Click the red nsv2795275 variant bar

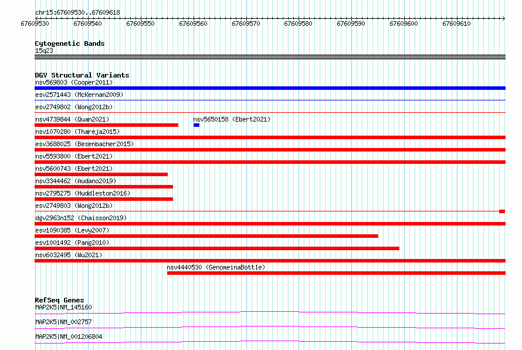tap(104, 199)
